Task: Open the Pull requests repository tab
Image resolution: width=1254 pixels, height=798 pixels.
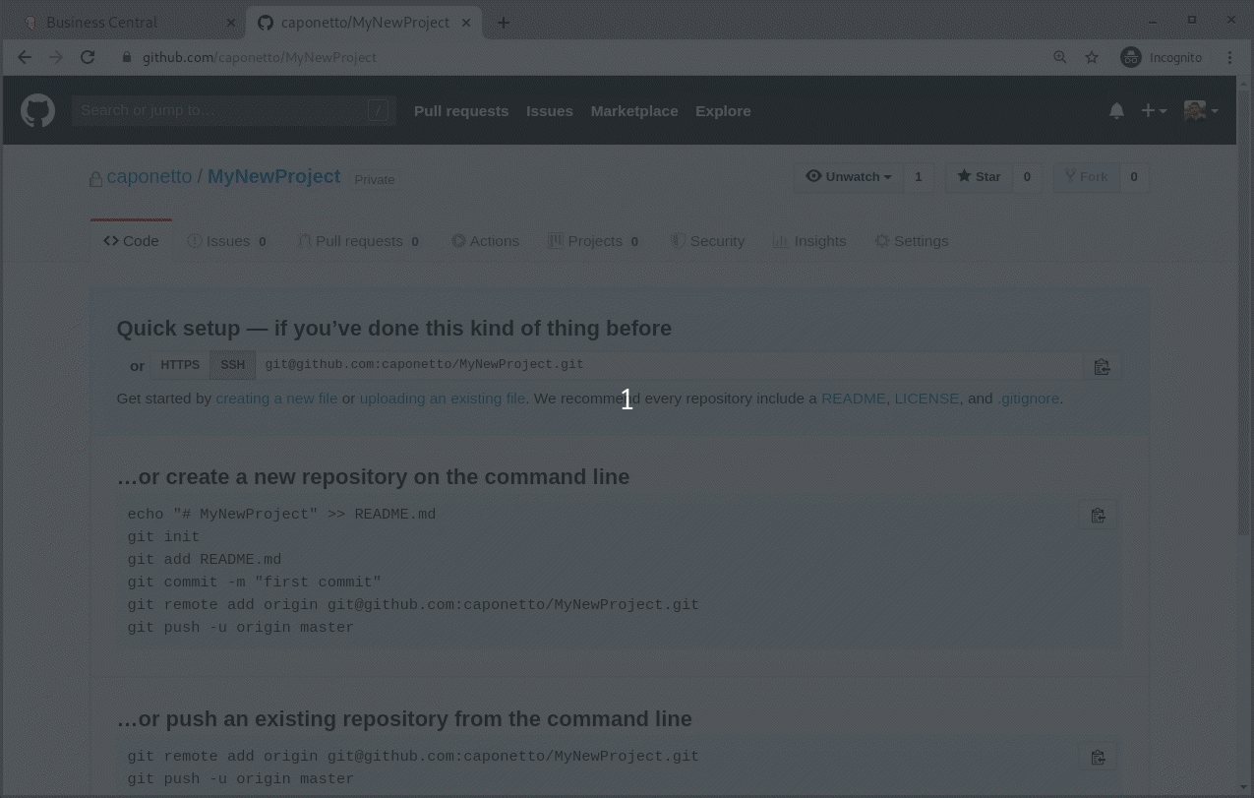Action: point(359,241)
